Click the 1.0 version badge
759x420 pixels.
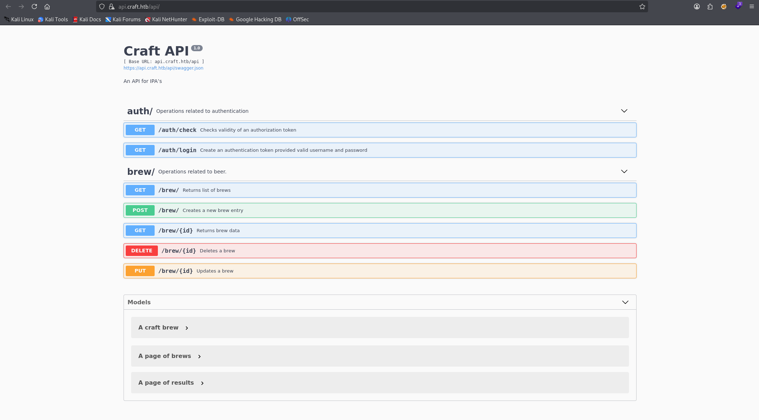click(197, 48)
